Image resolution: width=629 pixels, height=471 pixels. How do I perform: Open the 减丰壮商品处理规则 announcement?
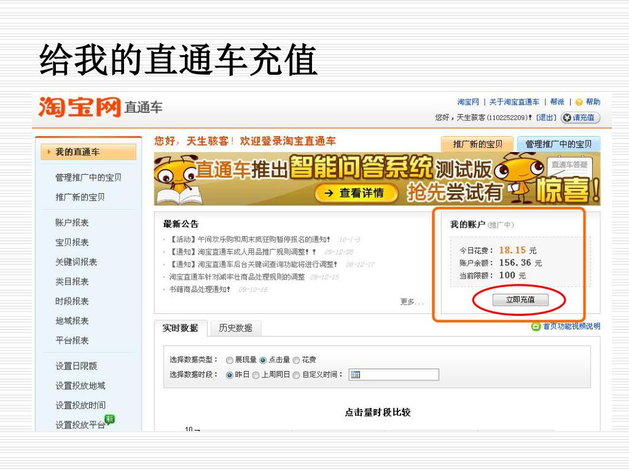(237, 277)
